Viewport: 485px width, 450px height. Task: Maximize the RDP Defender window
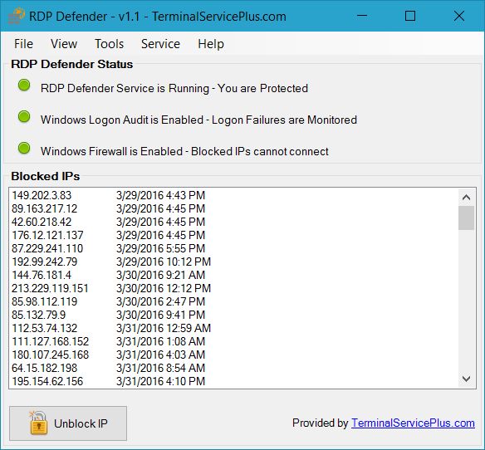coord(410,16)
